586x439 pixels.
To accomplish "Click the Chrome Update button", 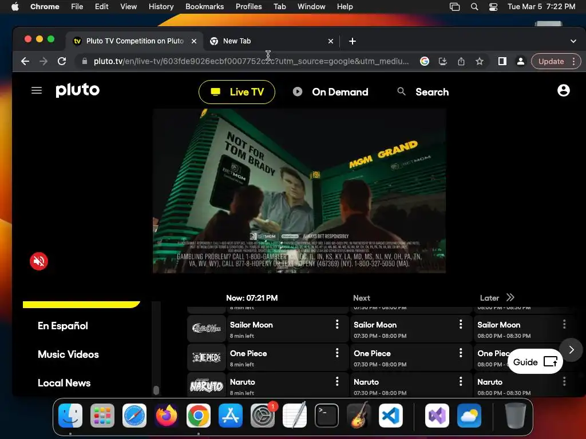I will coord(551,61).
